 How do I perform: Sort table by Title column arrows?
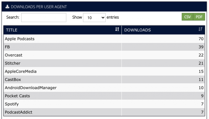point(117,29)
